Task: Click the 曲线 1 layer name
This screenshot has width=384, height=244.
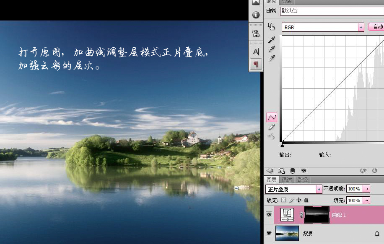Action: 339,215
